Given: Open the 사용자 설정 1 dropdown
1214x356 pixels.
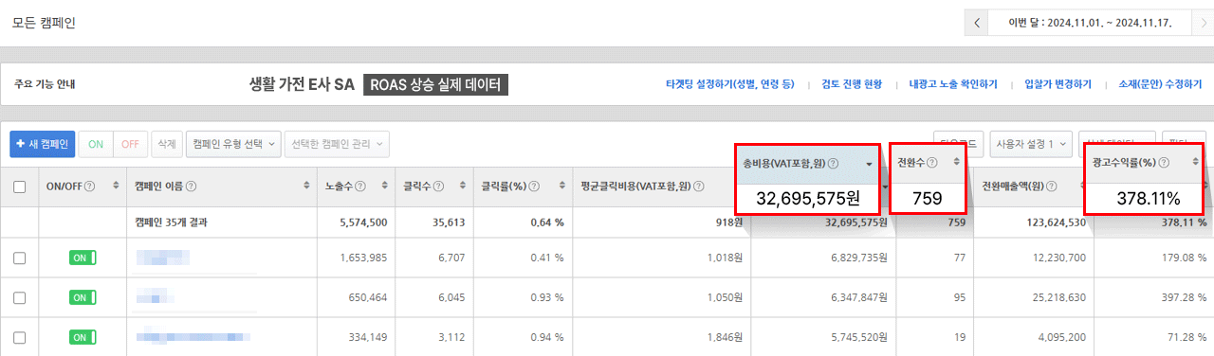Looking at the screenshot, I should pos(1030,144).
